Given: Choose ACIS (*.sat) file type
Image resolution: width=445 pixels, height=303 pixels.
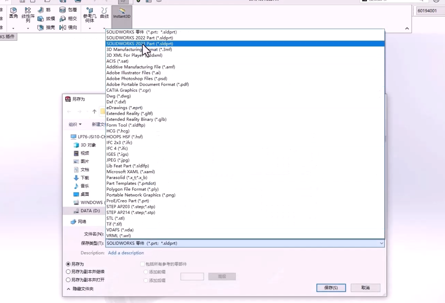Looking at the screenshot, I should [245, 61].
